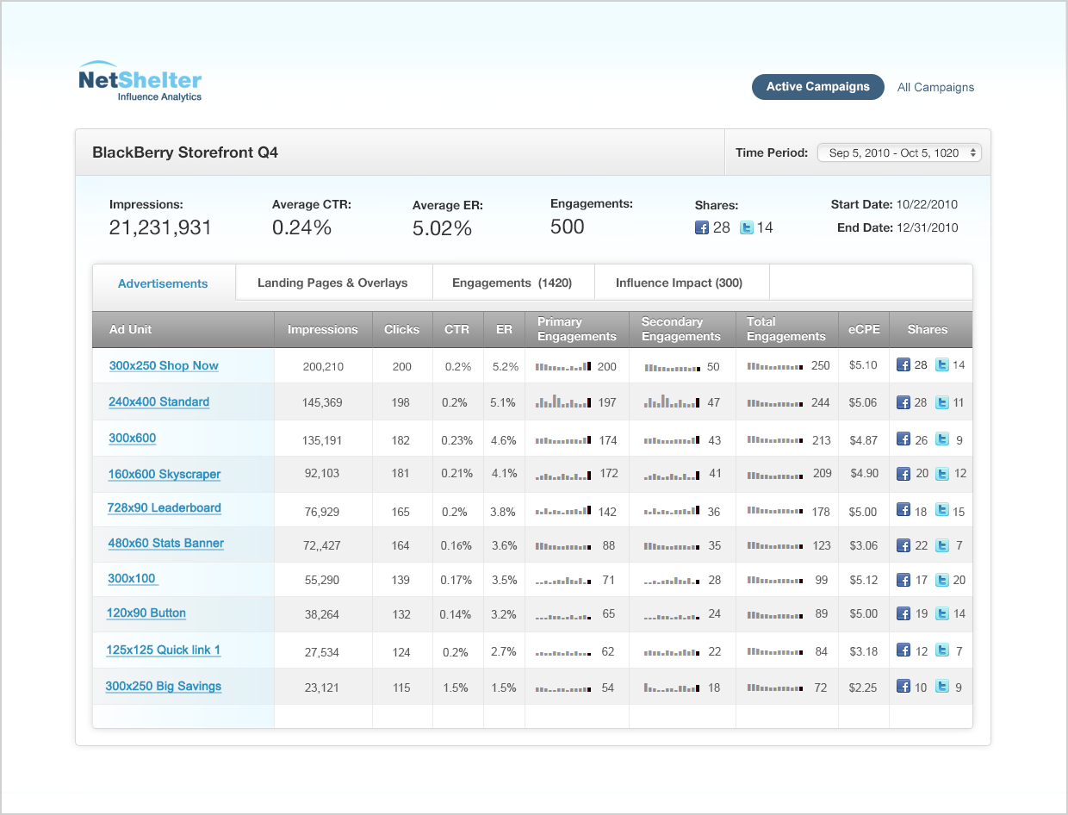Click Facebook icon in 160x600 Skyscraper row
Image resolution: width=1068 pixels, height=815 pixels.
903,474
